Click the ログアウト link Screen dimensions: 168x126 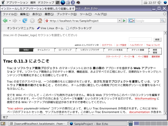point(107,45)
